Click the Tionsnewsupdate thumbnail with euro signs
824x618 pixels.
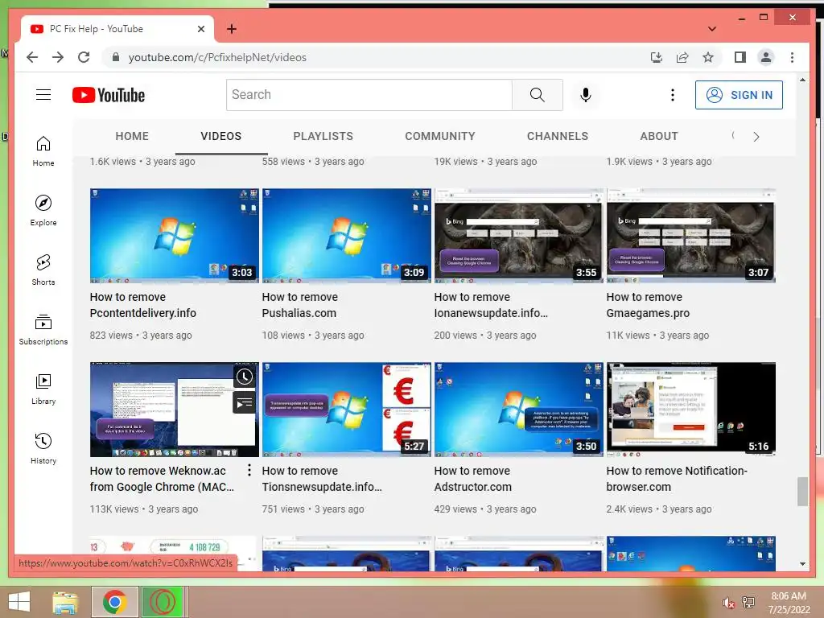click(347, 410)
